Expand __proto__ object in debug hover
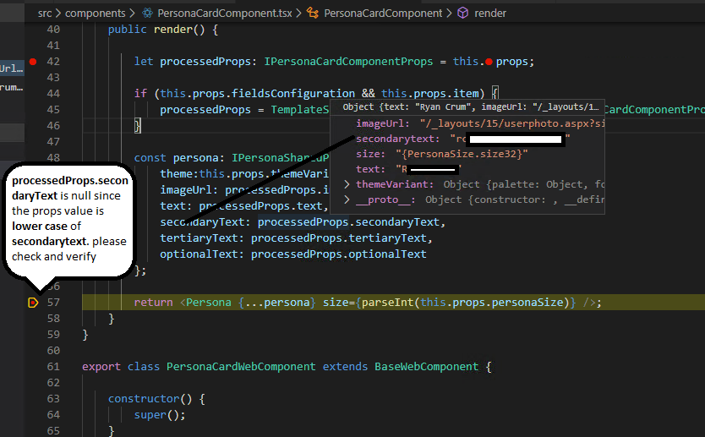The width and height of the screenshot is (705, 437). pyautogui.click(x=347, y=199)
